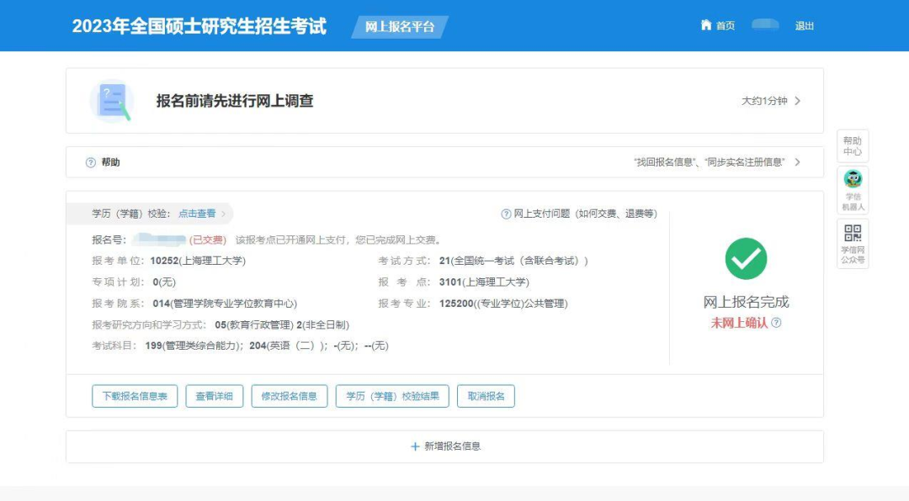
Task: Click the survey document icon
Action: click(x=113, y=101)
